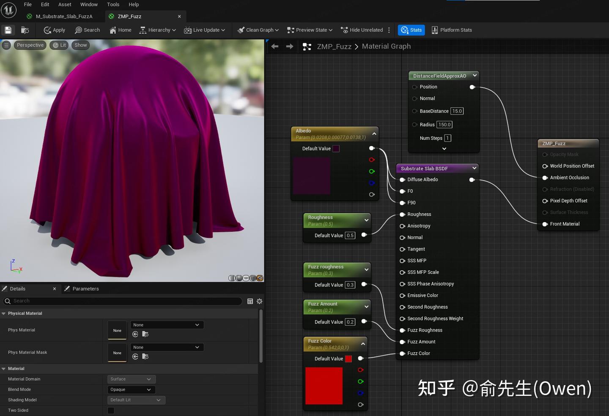
Task: Enable the Two Sided checkbox
Action: [x=111, y=411]
